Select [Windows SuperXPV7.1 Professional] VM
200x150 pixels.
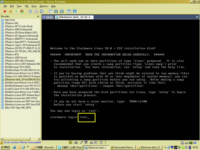point(22,42)
